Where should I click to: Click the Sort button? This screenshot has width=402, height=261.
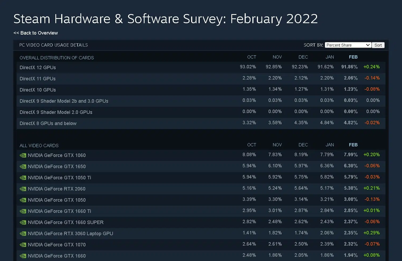click(x=378, y=45)
